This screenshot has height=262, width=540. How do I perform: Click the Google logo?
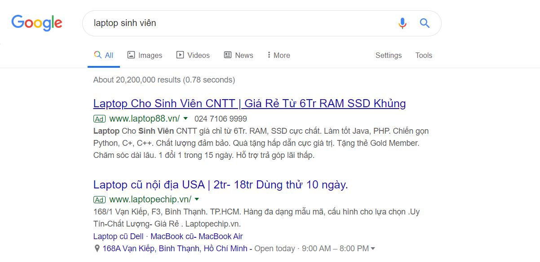[37, 23]
